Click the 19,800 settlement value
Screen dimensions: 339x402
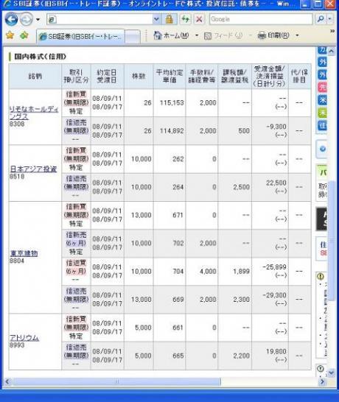click(276, 351)
